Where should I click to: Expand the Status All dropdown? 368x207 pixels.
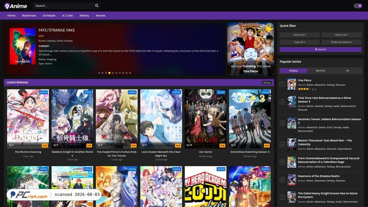[x=342, y=35]
